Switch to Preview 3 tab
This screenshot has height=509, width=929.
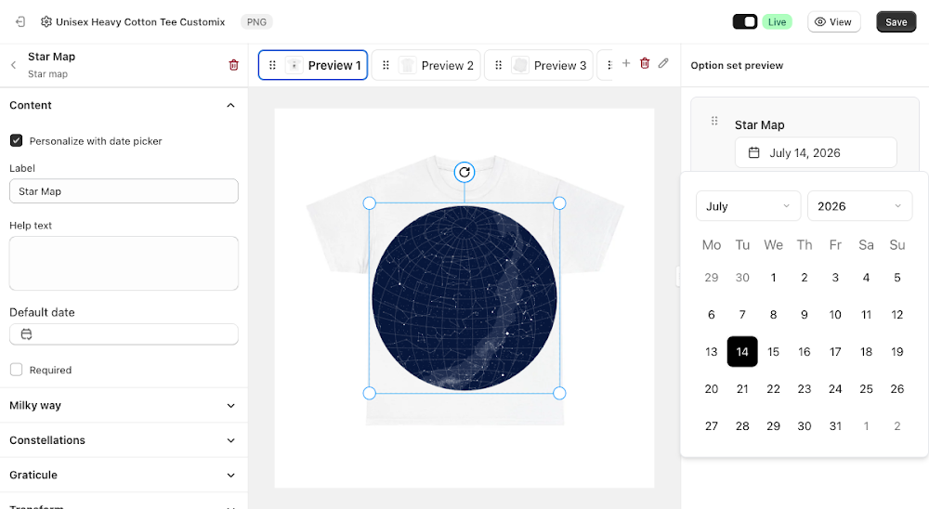(539, 65)
